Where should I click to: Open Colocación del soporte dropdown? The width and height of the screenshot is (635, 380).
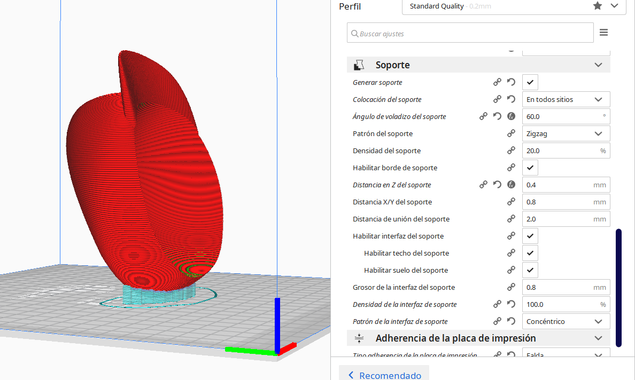[566, 99]
